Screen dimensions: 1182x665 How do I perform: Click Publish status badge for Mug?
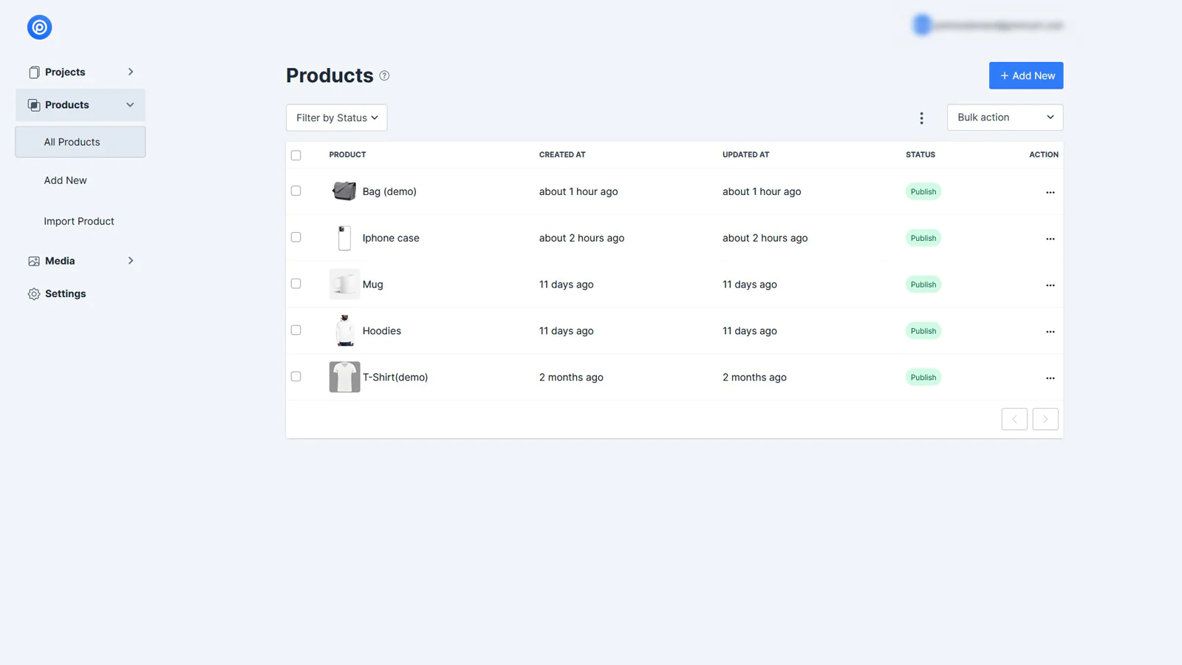tap(923, 285)
